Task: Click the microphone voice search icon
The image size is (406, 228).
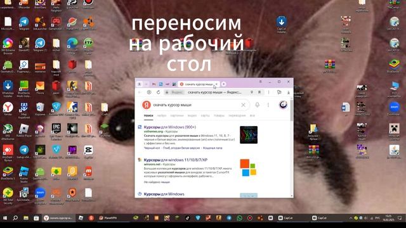Action: 257,104
